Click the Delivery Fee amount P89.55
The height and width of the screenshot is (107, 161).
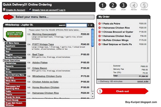coord(145,70)
